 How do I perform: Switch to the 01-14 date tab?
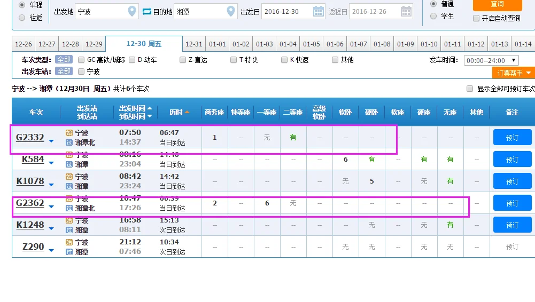[523, 44]
